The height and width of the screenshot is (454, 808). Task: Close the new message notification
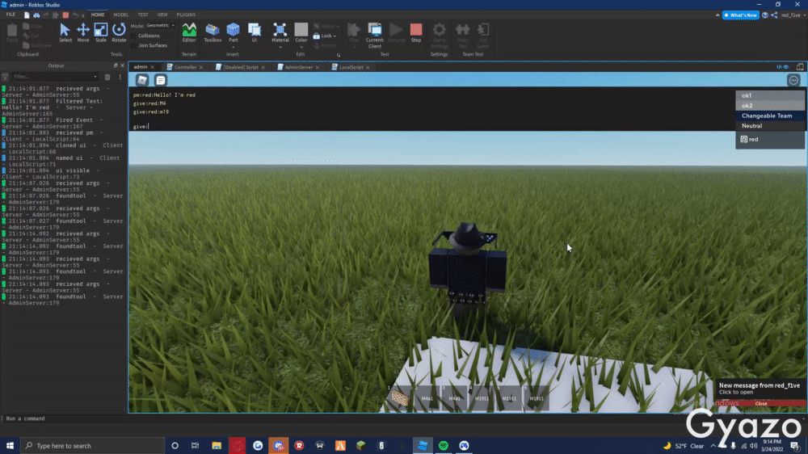coord(760,403)
